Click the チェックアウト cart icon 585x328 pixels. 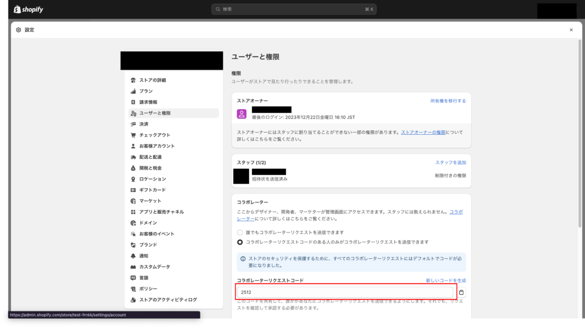pyautogui.click(x=133, y=135)
